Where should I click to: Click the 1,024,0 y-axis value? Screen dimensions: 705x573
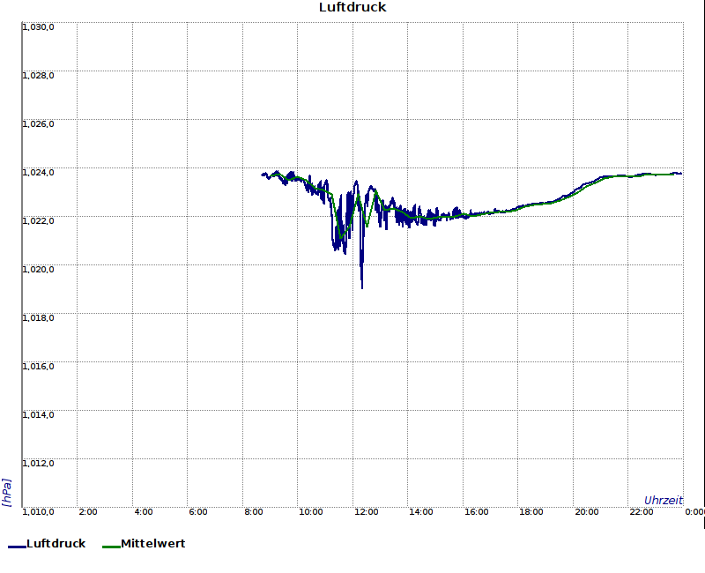pos(38,173)
